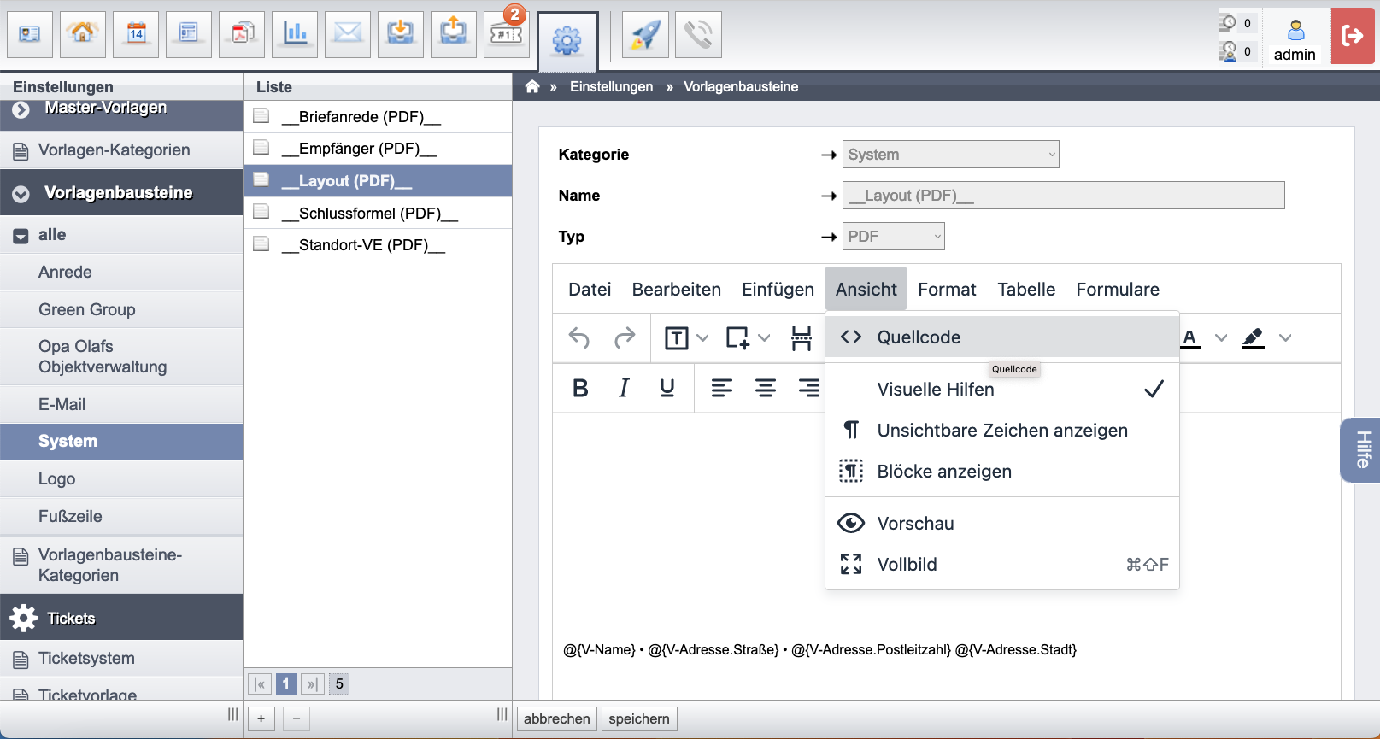Check the __Standort-VE (PDF)__ checkbox
Screen dimensions: 1380x739
point(261,243)
